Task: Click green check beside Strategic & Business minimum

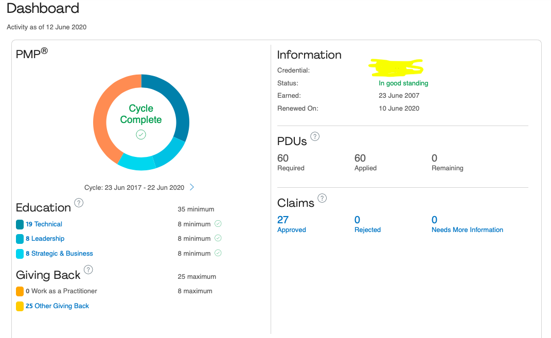Action: pyautogui.click(x=218, y=253)
